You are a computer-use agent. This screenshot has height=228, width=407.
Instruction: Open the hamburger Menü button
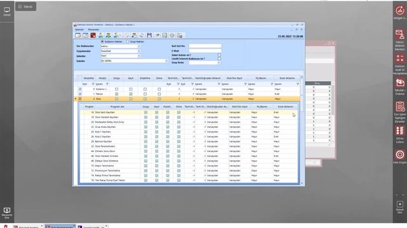click(x=25, y=7)
